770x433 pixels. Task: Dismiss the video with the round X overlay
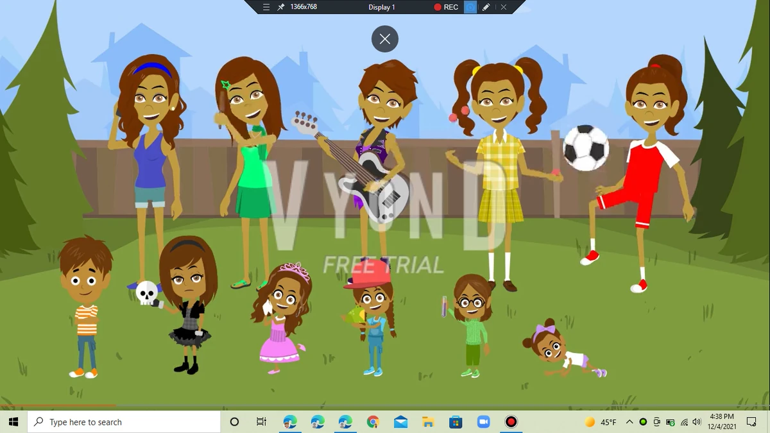(384, 38)
